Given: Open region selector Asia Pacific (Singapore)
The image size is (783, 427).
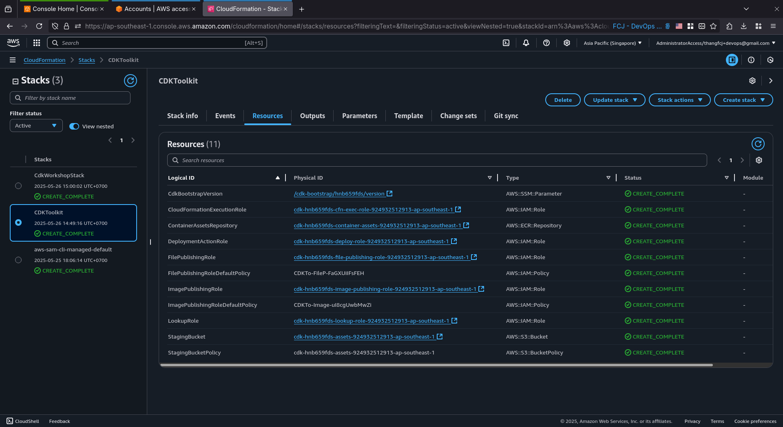Looking at the screenshot, I should tap(613, 43).
